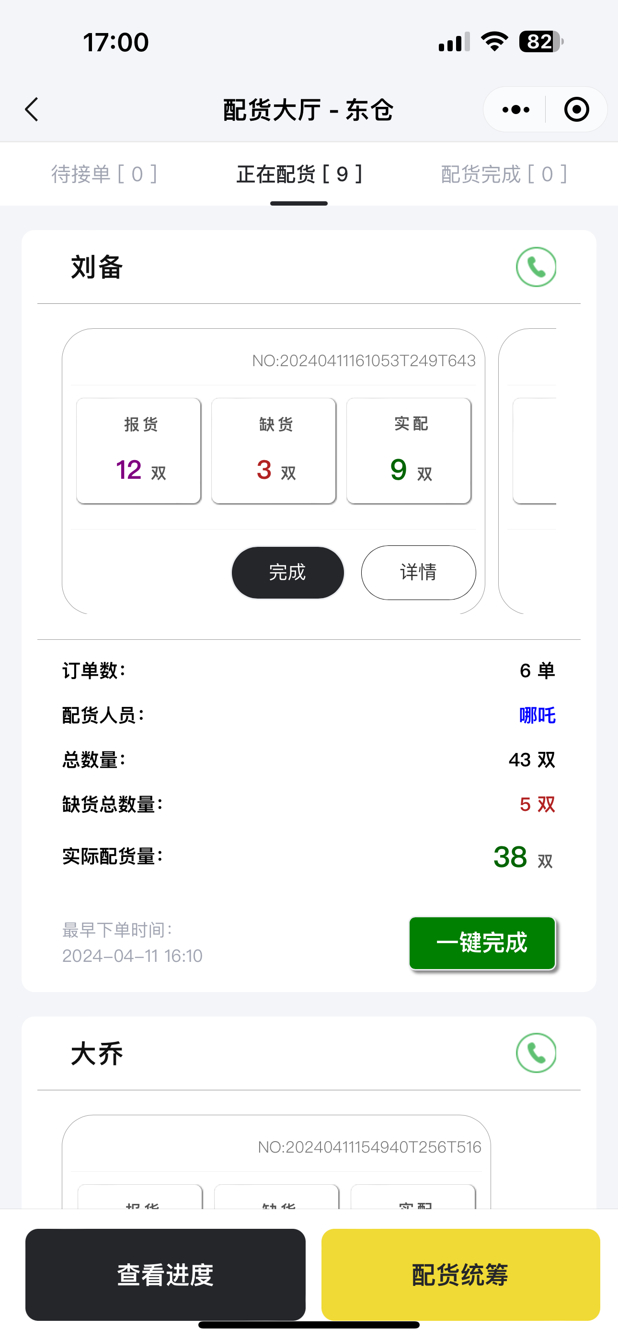The height and width of the screenshot is (1340, 618).
Task: Tap the back arrow icon
Action: 32,110
